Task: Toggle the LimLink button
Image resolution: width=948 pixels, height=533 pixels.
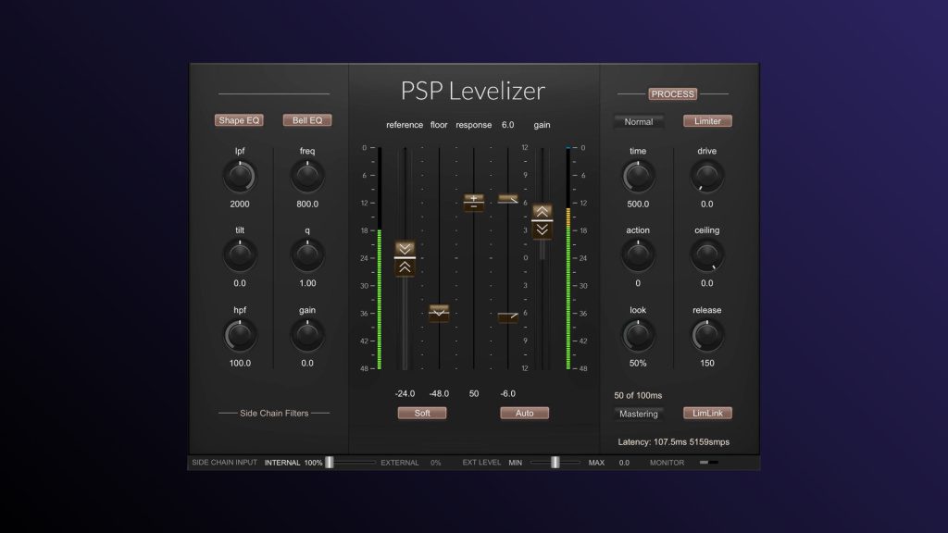Action: click(x=707, y=414)
